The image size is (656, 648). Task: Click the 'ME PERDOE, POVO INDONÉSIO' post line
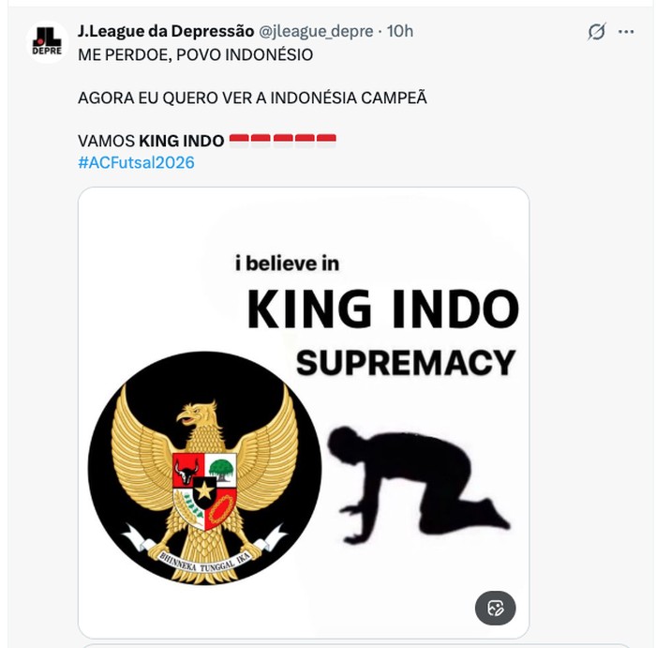pos(195,54)
